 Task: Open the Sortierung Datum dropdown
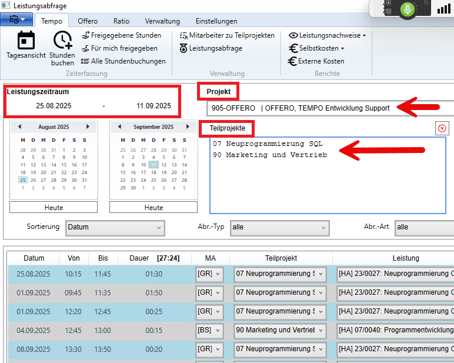pos(115,227)
